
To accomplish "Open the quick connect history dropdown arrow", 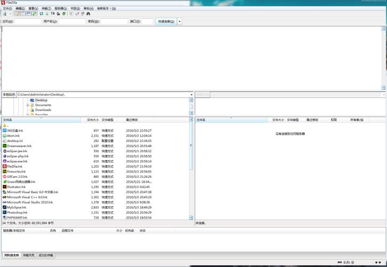I will pos(180,21).
